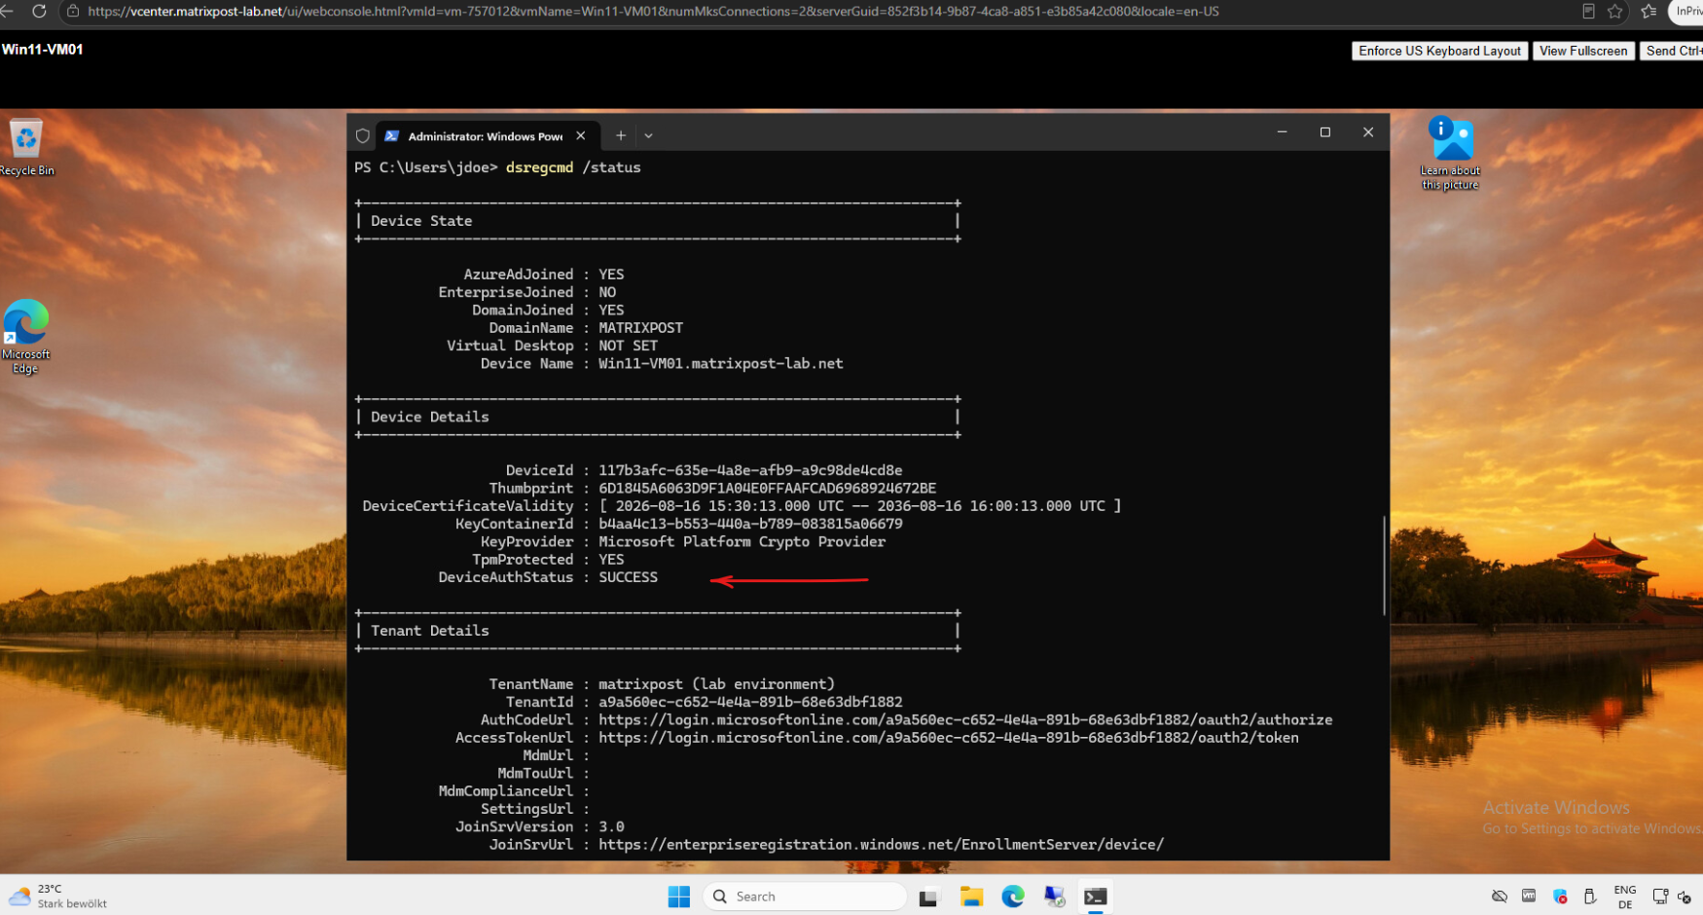Click the muted volume tray icon
This screenshot has width=1703, height=915.
tap(1685, 897)
